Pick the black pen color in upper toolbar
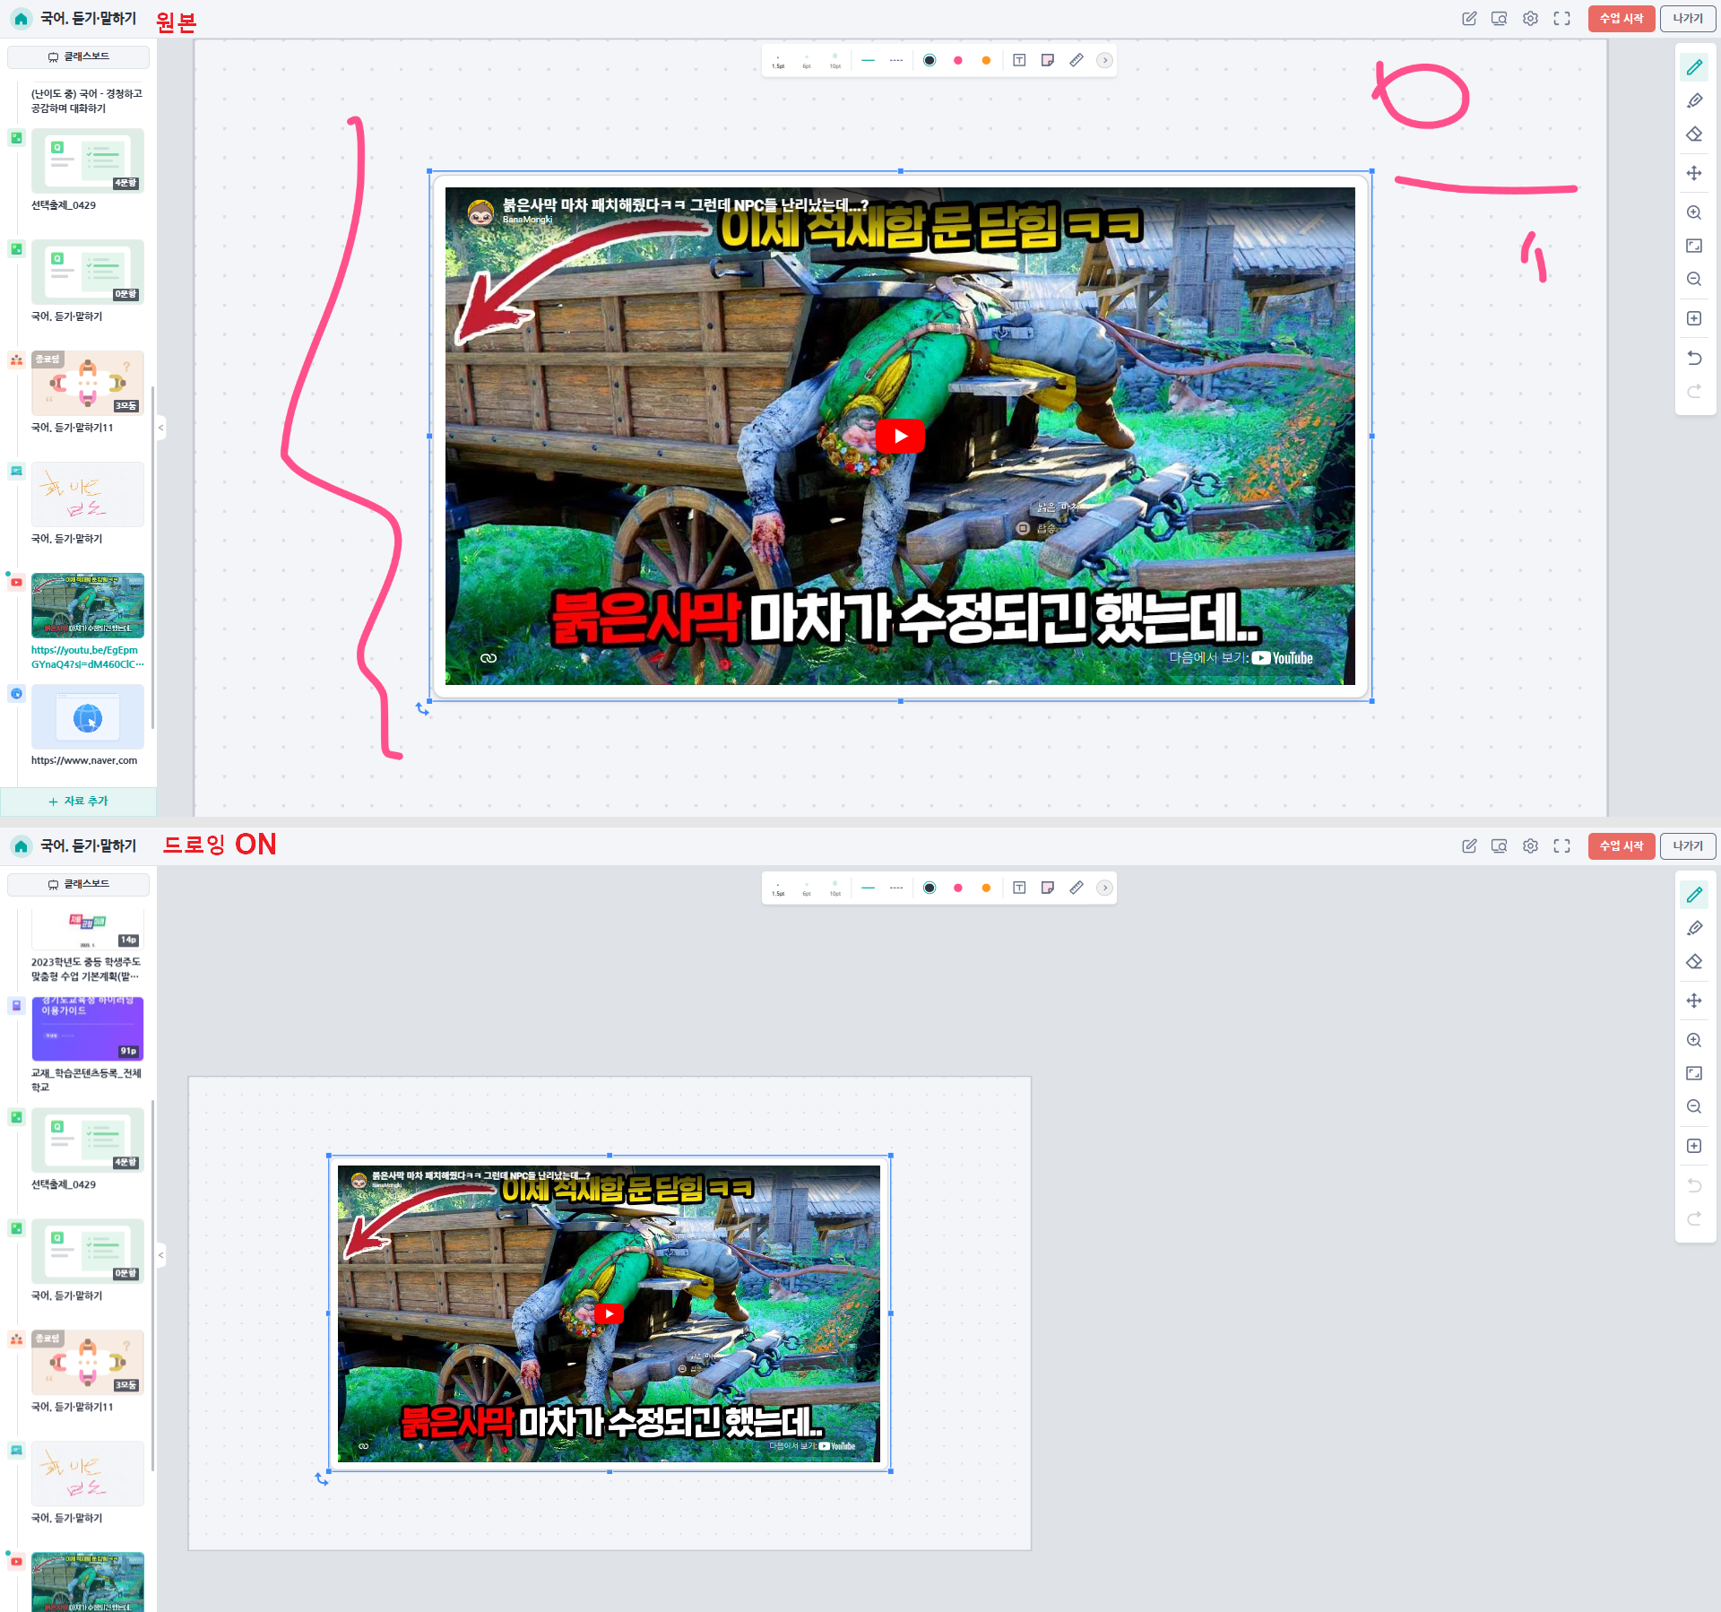Screen dimensions: 1721x1612 pos(930,60)
